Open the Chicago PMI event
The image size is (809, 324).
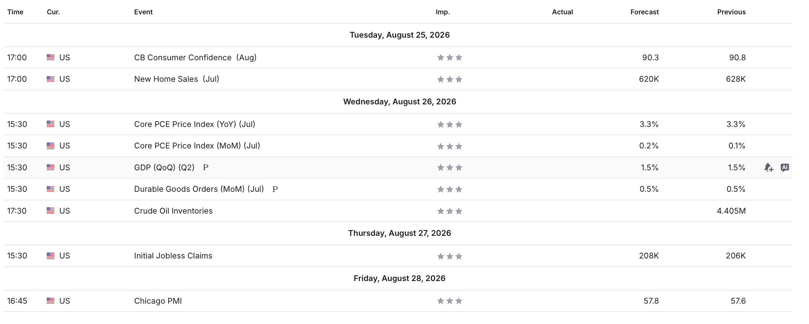coord(158,301)
